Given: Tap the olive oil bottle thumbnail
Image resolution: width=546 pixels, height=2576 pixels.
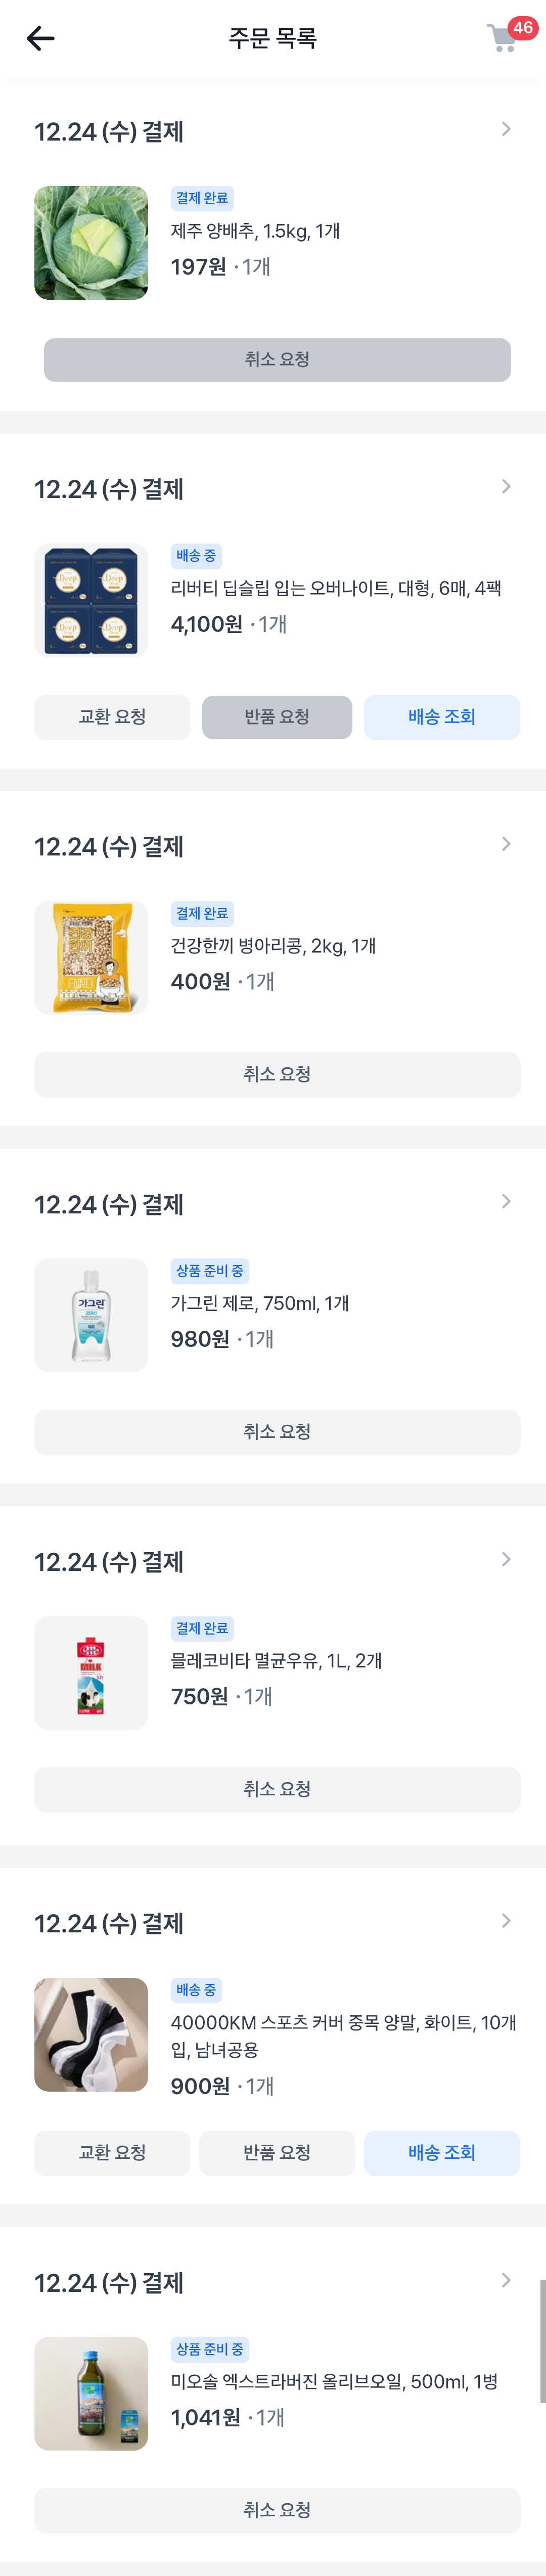Looking at the screenshot, I should tap(91, 2393).
